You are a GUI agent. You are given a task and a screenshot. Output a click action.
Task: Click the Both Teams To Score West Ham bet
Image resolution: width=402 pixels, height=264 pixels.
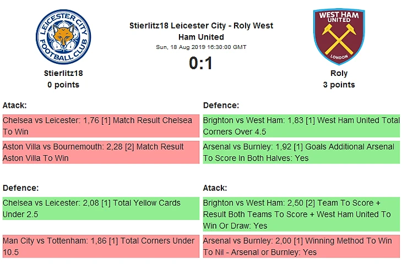[x=301, y=214]
